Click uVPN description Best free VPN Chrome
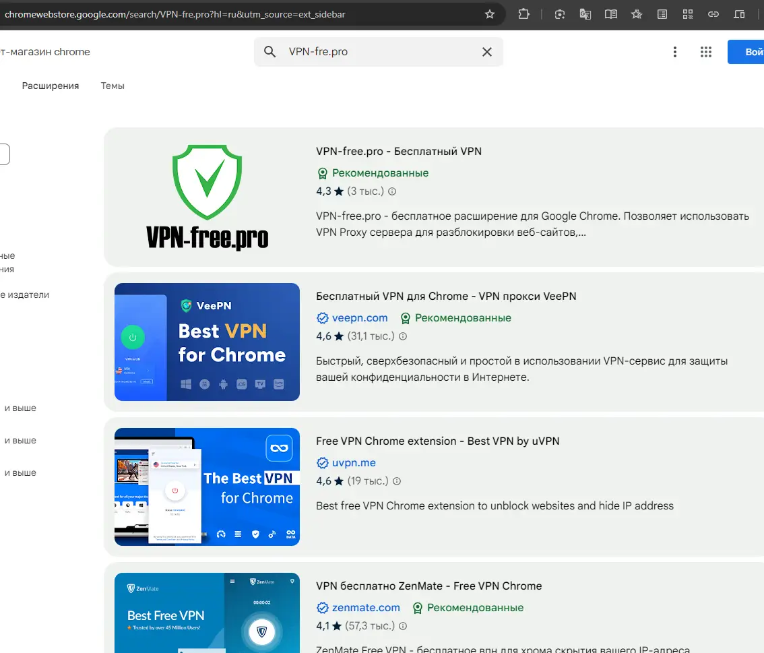 495,506
